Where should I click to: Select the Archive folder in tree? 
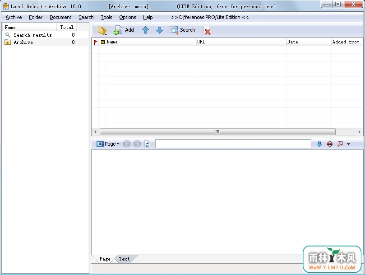click(x=23, y=42)
